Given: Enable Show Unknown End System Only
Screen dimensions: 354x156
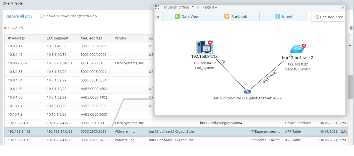Looking at the screenshot, I should pyautogui.click(x=42, y=16).
